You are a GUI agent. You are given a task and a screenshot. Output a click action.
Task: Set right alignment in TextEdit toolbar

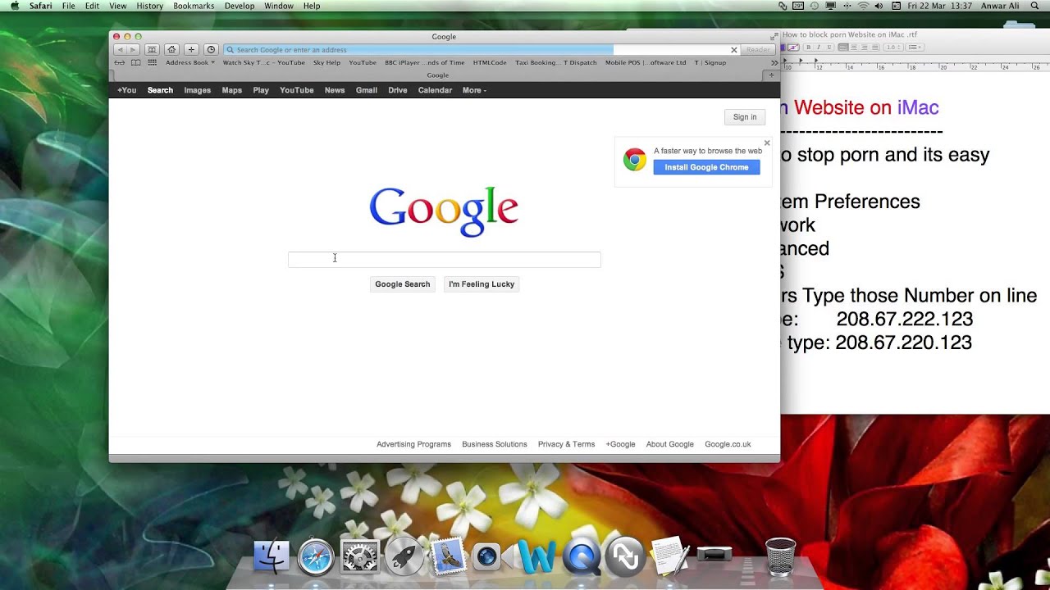[x=865, y=47]
